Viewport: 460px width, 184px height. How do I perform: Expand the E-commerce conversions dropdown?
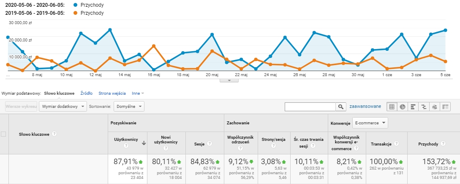[x=370, y=123]
